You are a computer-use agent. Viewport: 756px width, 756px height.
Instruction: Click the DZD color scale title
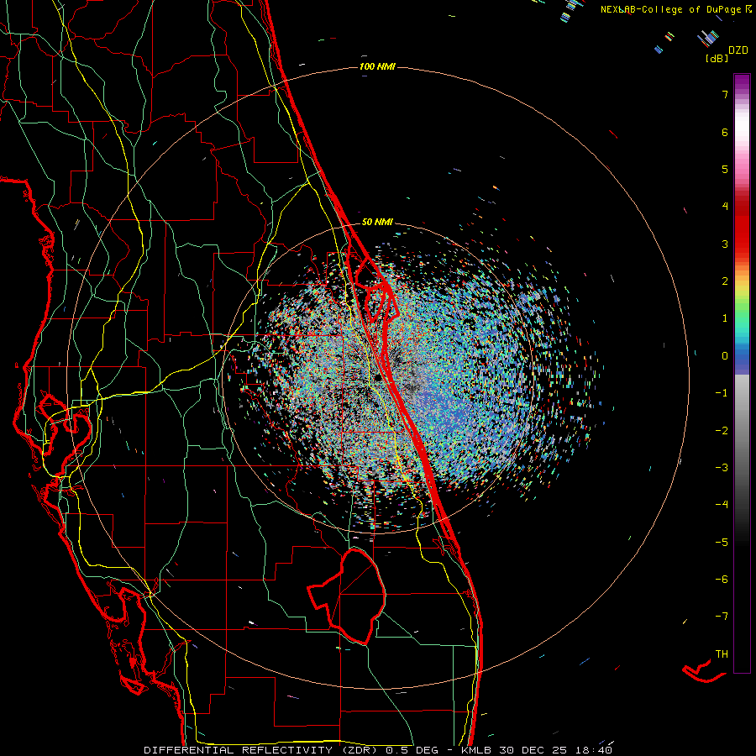click(738, 50)
